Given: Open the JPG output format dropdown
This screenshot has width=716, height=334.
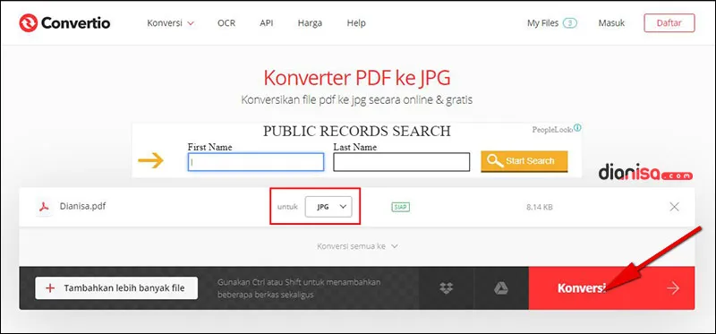Looking at the screenshot, I should (328, 207).
